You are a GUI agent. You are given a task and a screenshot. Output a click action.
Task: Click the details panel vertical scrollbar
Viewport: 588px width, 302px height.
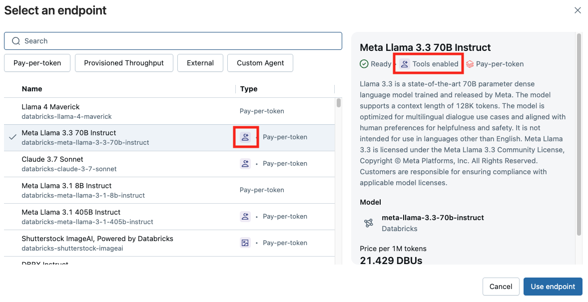[x=579, y=135]
